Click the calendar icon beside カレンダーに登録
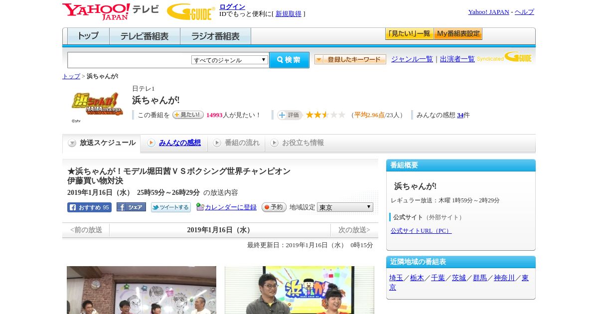The height and width of the screenshot is (314, 598). point(200,207)
